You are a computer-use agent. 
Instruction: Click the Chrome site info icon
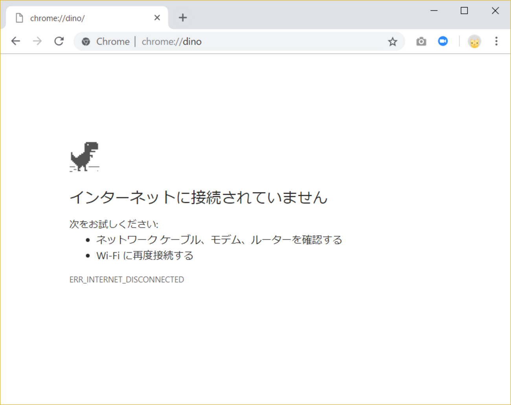click(86, 41)
